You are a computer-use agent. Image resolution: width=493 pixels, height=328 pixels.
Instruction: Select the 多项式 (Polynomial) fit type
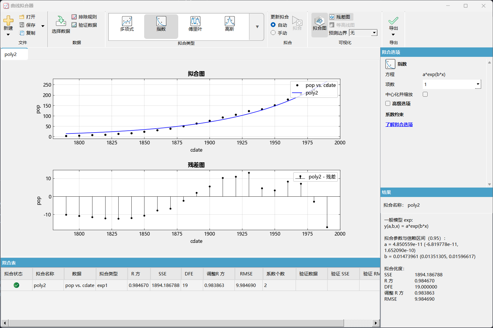click(x=127, y=24)
